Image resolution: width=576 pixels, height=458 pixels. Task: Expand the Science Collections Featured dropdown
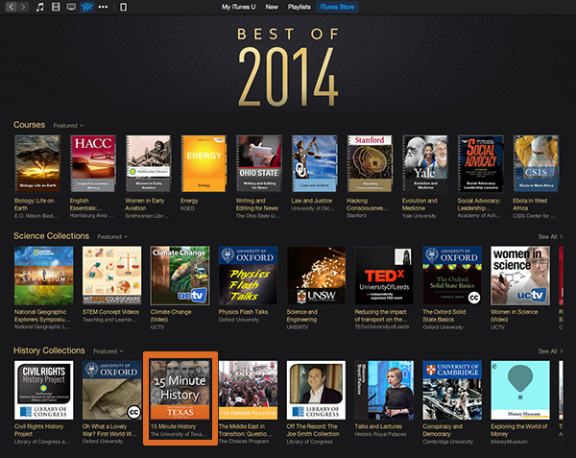tap(112, 237)
